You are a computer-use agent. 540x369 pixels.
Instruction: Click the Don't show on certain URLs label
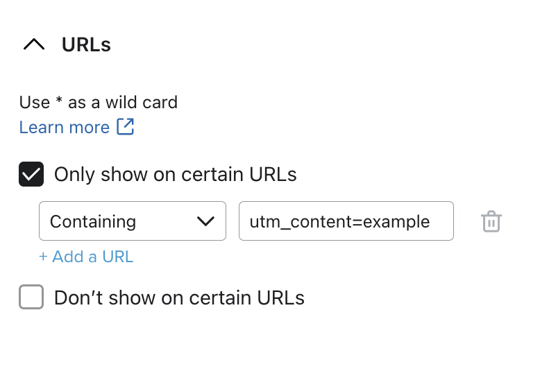pyautogui.click(x=179, y=298)
